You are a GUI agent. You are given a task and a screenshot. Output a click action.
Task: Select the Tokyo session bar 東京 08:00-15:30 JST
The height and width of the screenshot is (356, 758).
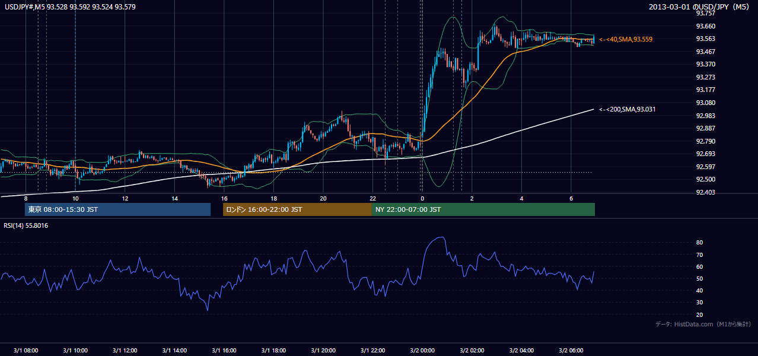(x=118, y=209)
